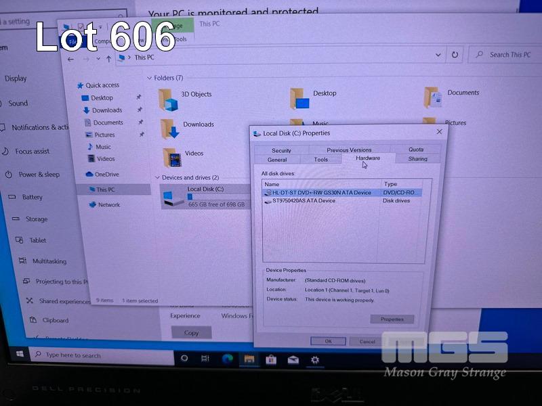The image size is (542, 406).
Task: Click the File Explorer refresh icon
Action: click(x=455, y=55)
